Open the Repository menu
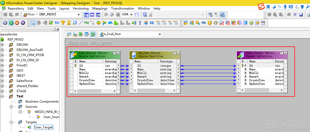This screenshot has width=310, height=132. (16, 9)
